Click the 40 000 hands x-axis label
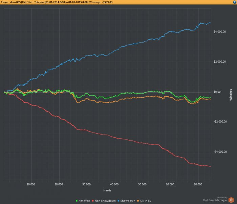The image size is (237, 204). pos(114,184)
